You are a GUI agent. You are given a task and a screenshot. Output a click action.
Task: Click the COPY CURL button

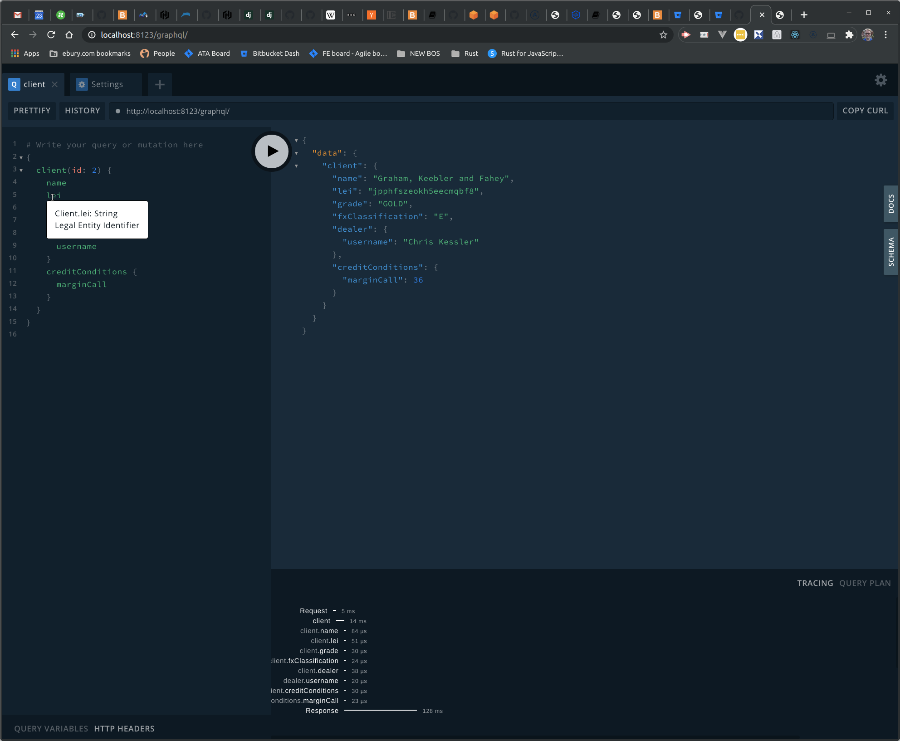(x=865, y=111)
